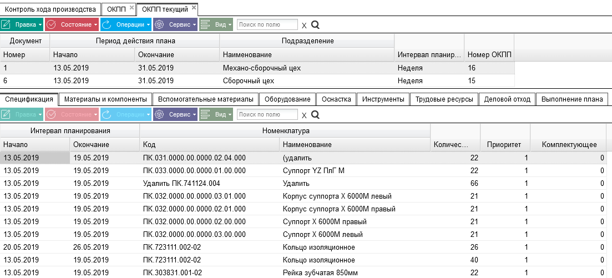Image resolution: width=612 pixels, height=278 pixels.
Task: Open the Правка menu in top toolbar
Action: tap(22, 24)
